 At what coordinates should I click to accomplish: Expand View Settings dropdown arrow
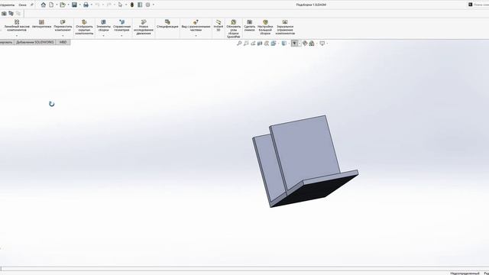pyautogui.click(x=327, y=44)
